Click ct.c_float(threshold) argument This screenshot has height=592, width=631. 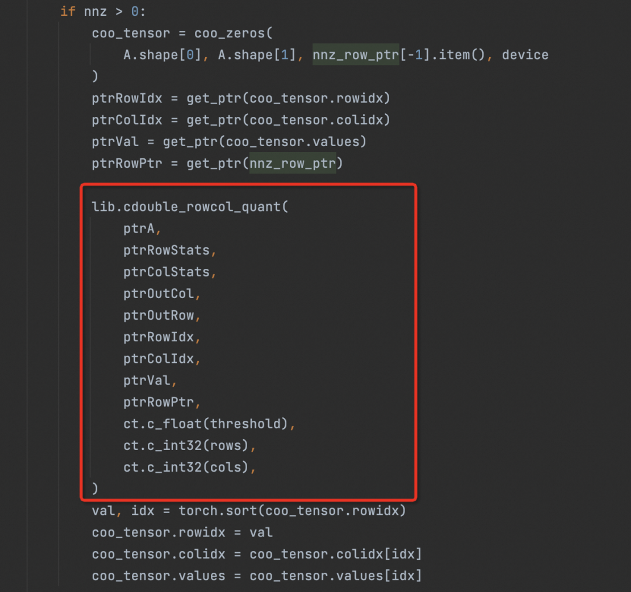coord(206,424)
